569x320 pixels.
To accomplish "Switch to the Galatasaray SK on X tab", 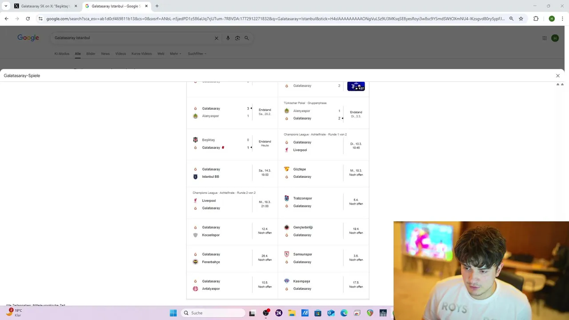I will [46, 6].
